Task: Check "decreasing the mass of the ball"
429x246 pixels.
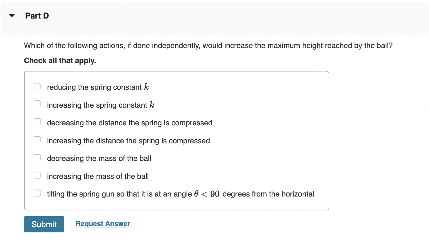Action: [x=37, y=158]
